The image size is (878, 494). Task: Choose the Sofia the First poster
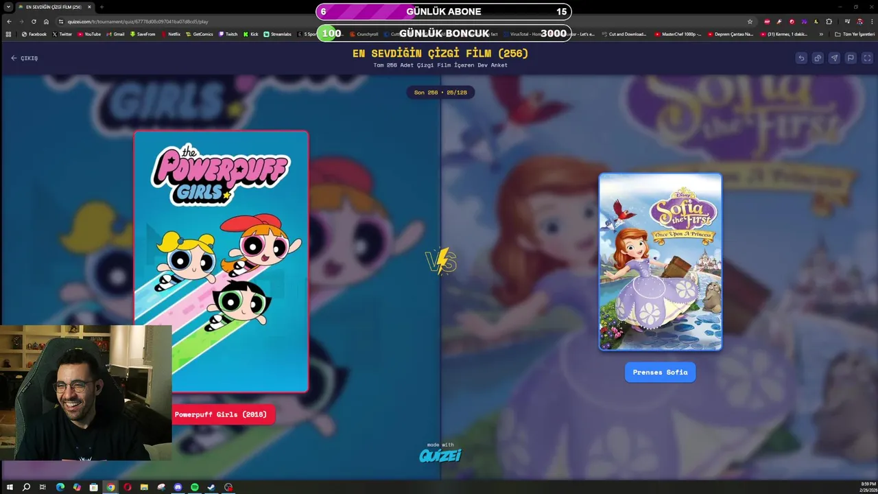[661, 261]
